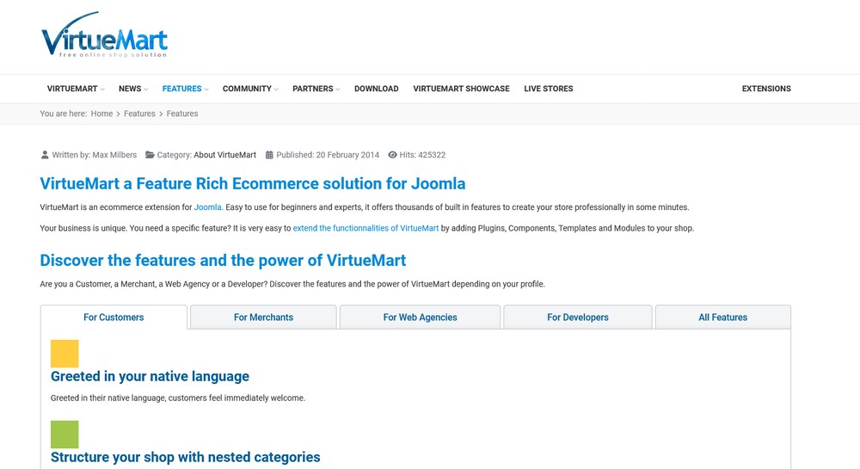Go to VirtueMart Showcase page

click(461, 89)
